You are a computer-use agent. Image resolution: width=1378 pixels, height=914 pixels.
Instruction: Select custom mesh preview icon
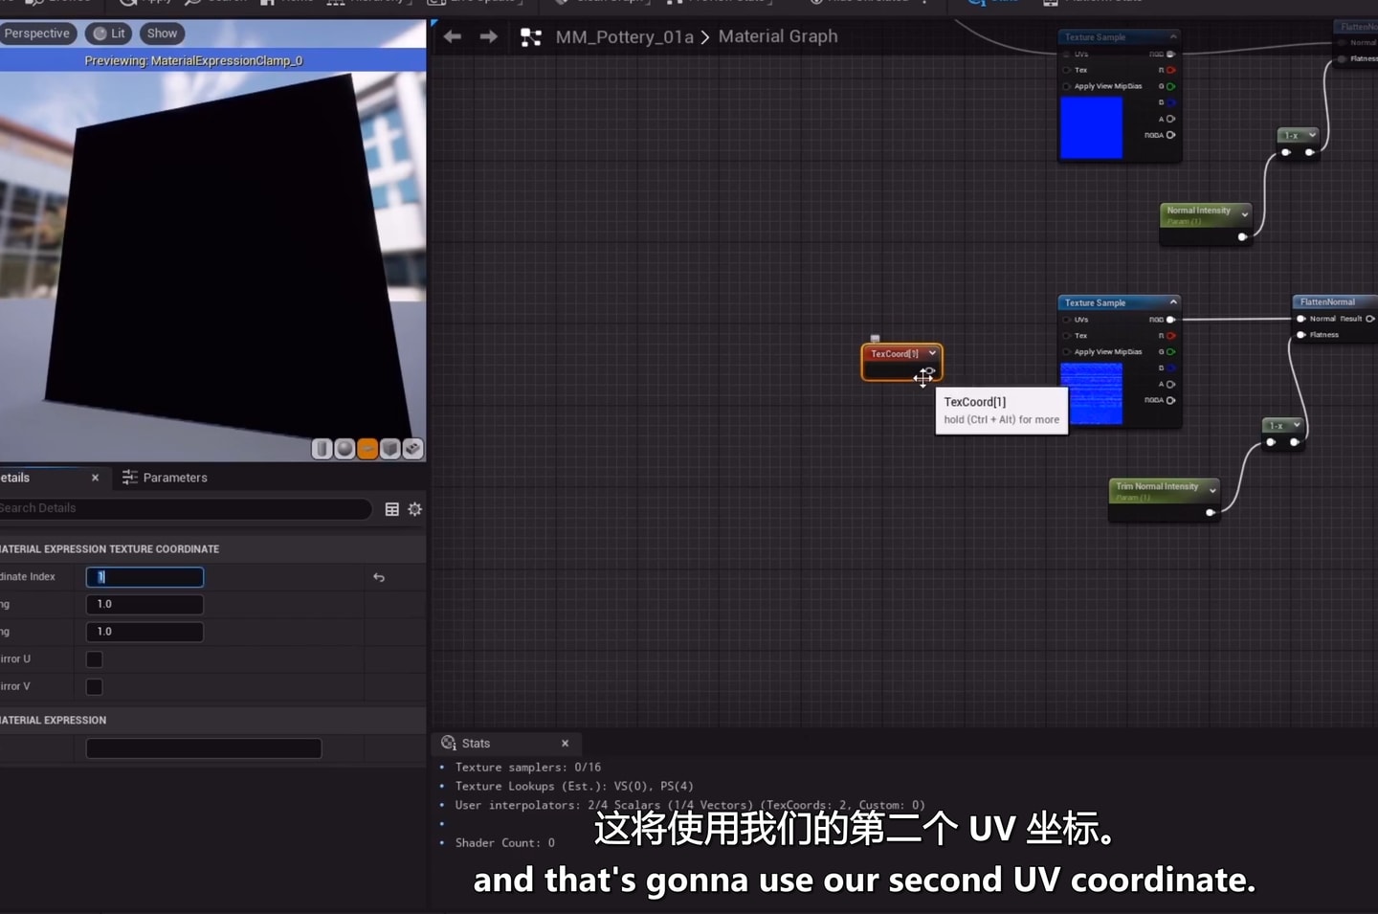[x=412, y=448]
